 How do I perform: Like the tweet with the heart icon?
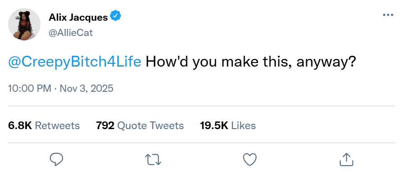pyautogui.click(x=250, y=159)
